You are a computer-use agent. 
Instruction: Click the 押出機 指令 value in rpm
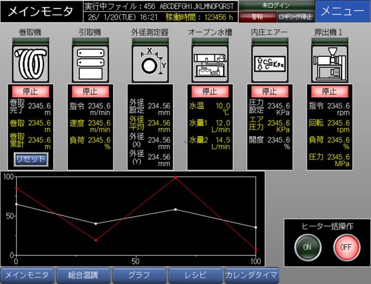tap(339, 109)
